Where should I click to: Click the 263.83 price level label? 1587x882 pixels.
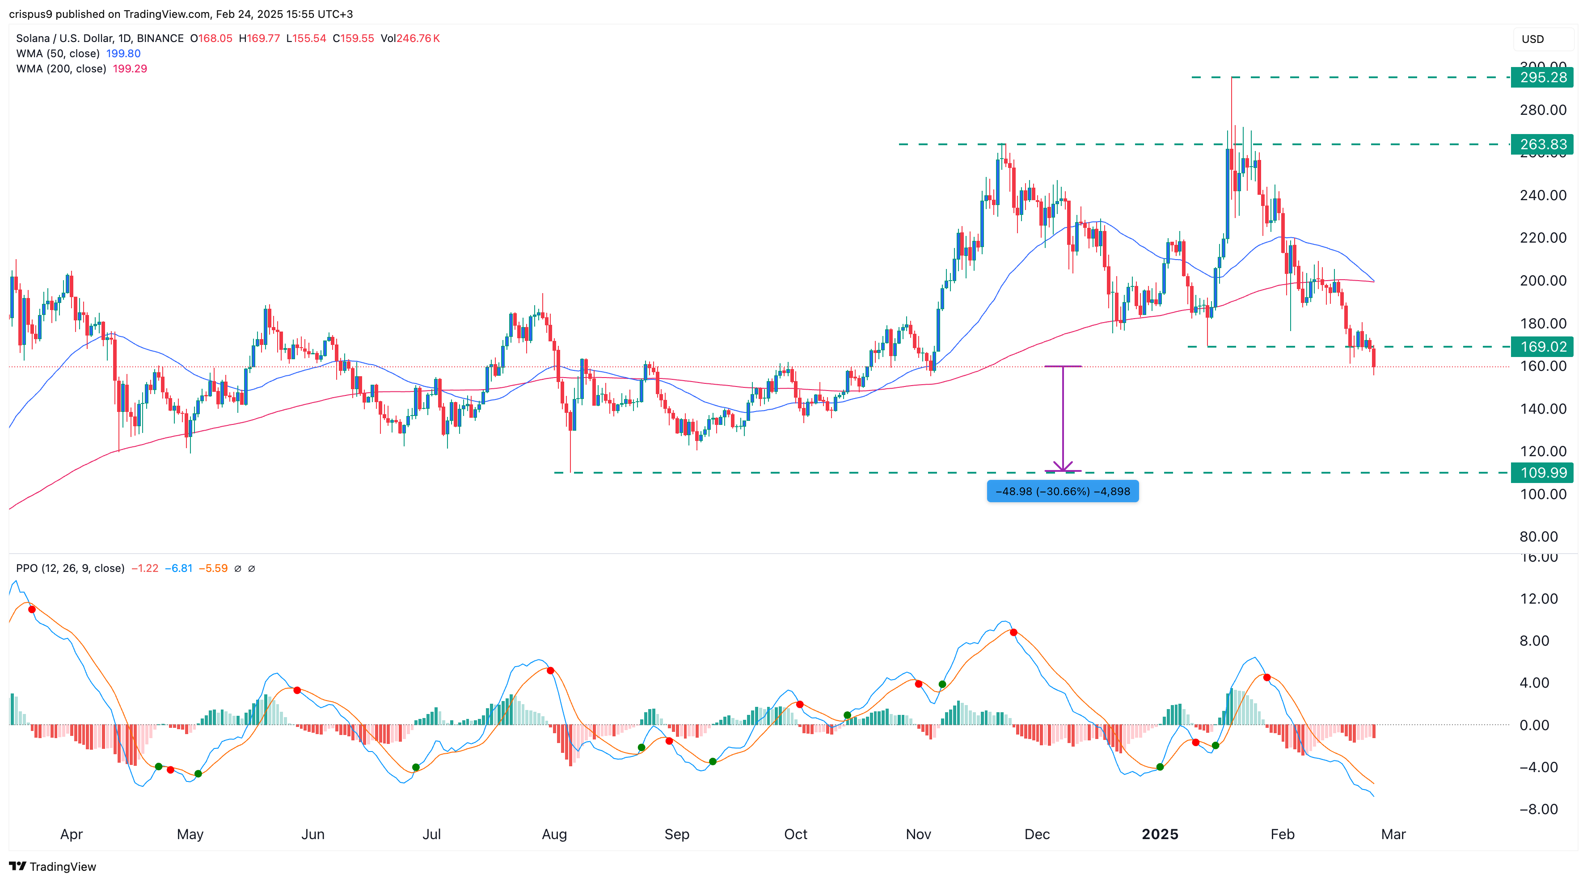click(1542, 144)
